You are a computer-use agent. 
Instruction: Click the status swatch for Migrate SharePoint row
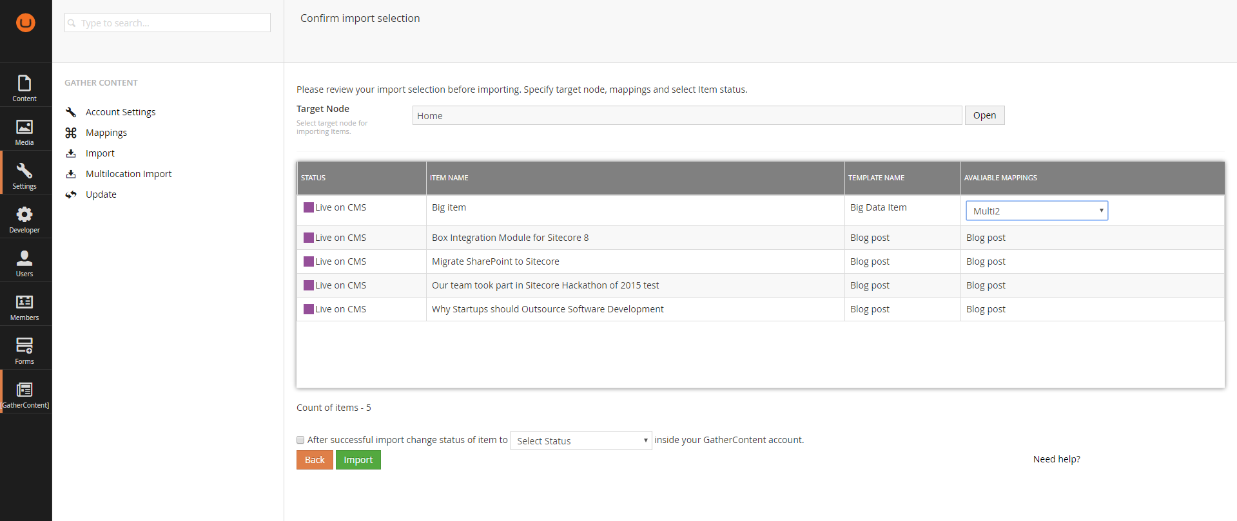click(309, 261)
